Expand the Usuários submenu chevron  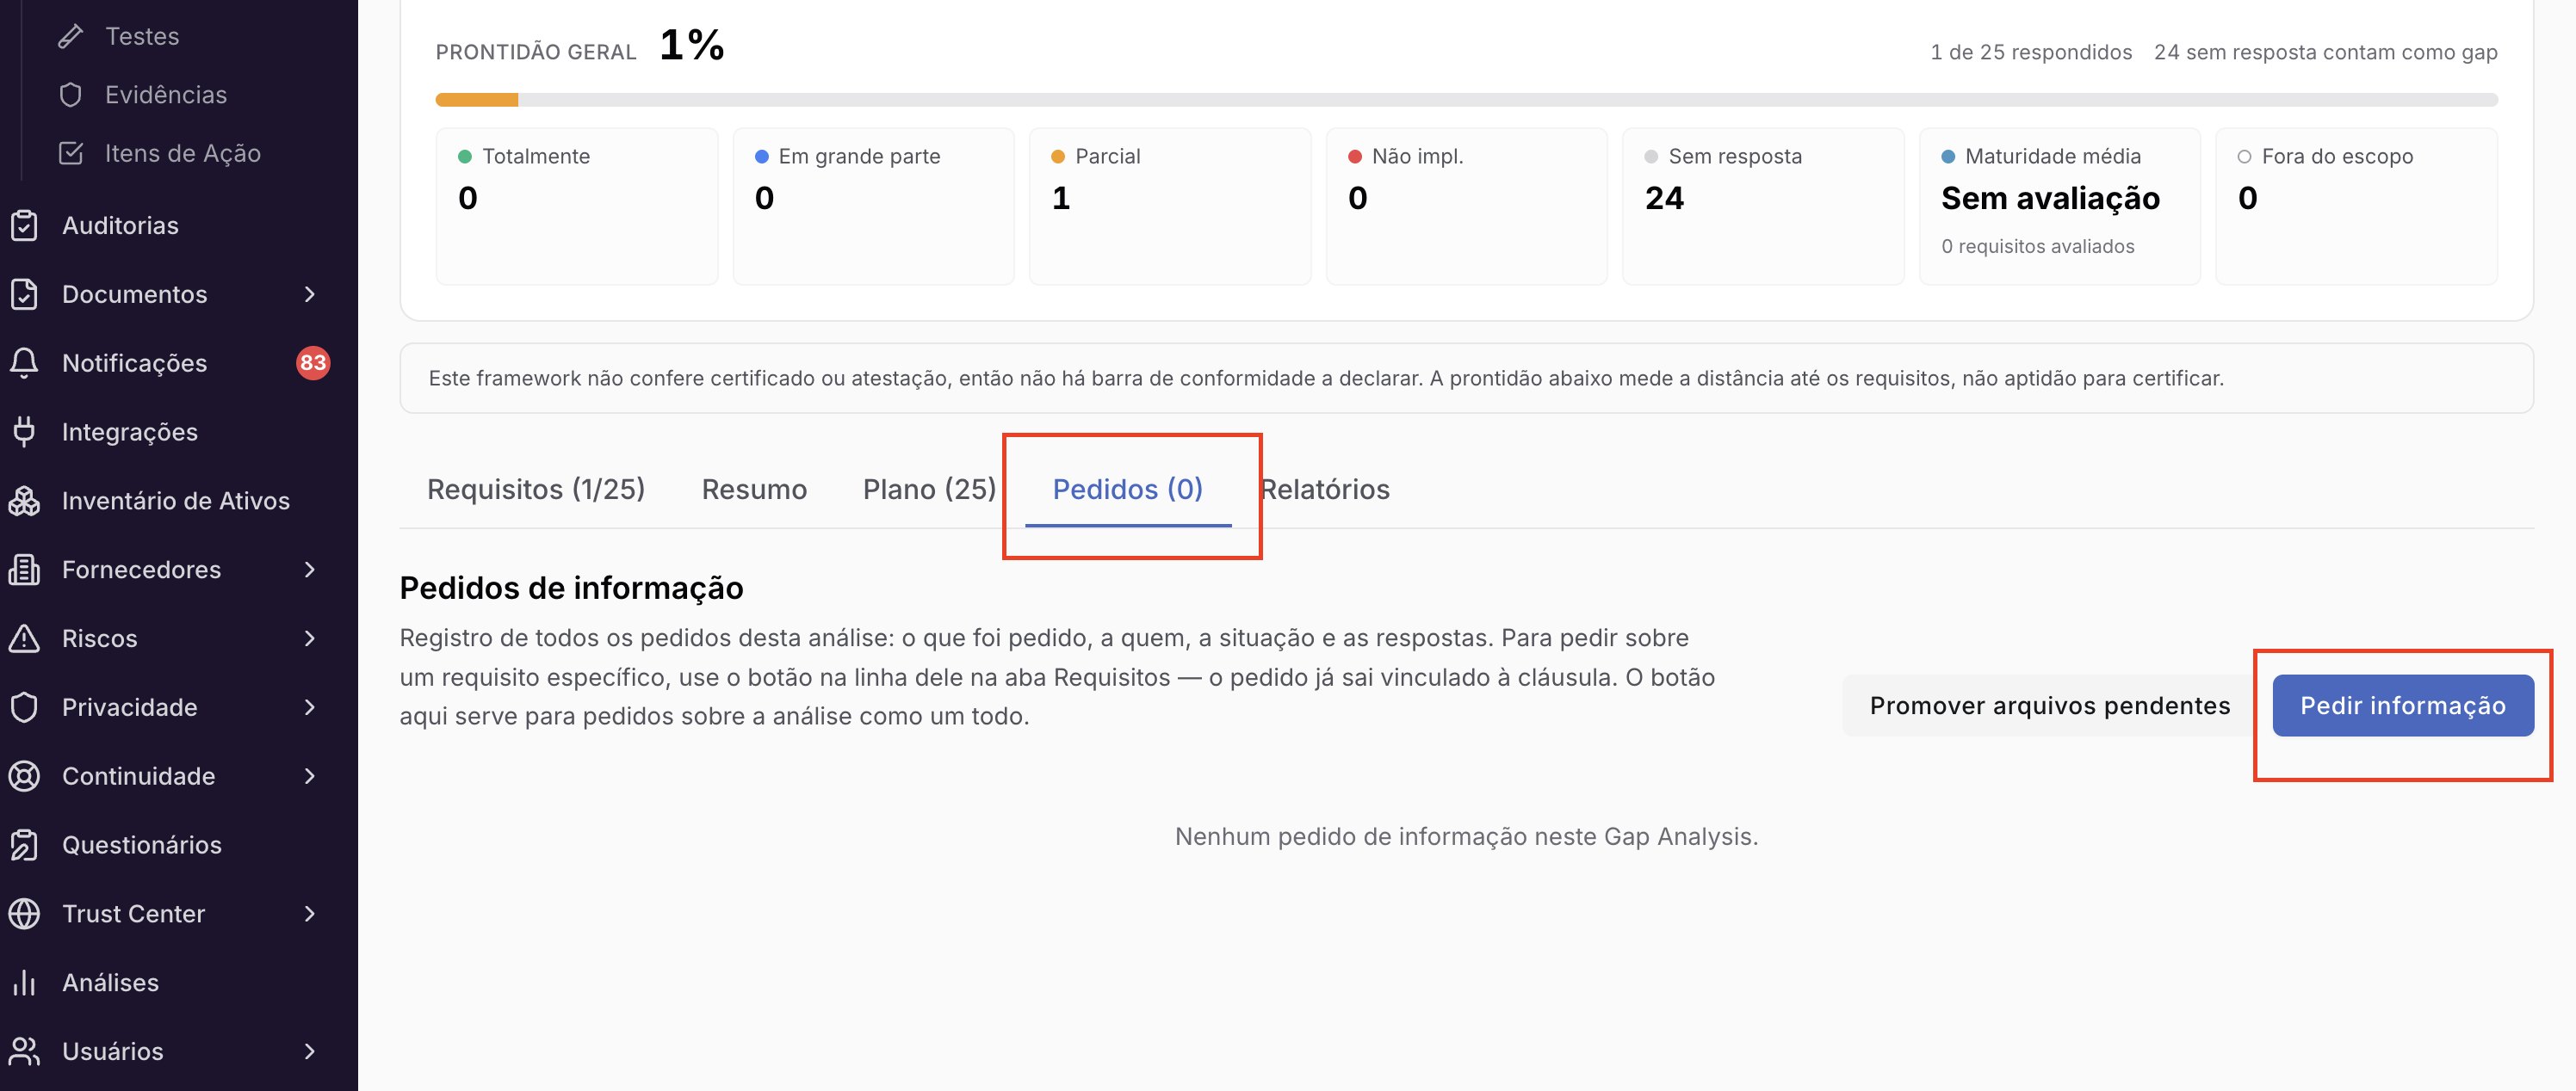tap(309, 1051)
